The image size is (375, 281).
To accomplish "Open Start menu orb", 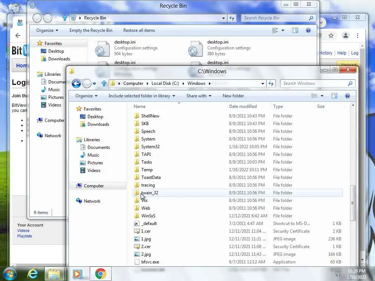I will (x=10, y=274).
